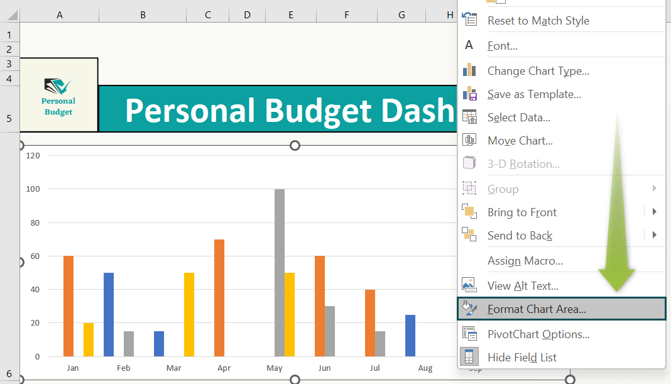Screen dimensions: 671x384
Task: Click the Select Data table icon
Action: point(469,116)
